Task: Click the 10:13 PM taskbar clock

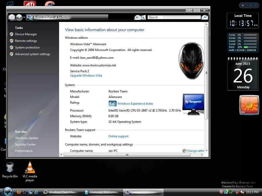Action: 252,192
